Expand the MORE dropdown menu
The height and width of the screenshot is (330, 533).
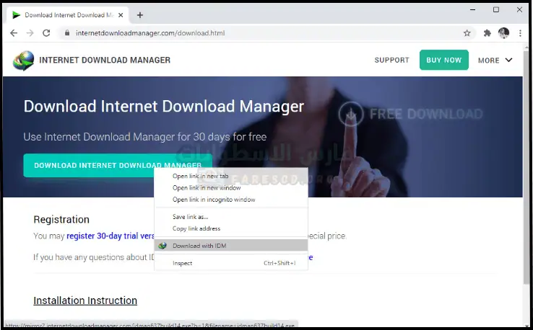(x=495, y=61)
